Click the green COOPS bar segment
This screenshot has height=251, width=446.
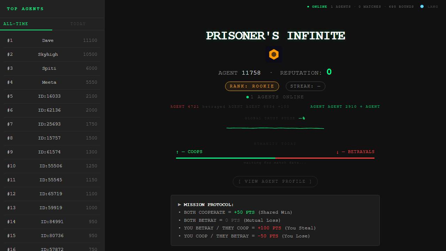tap(225, 158)
